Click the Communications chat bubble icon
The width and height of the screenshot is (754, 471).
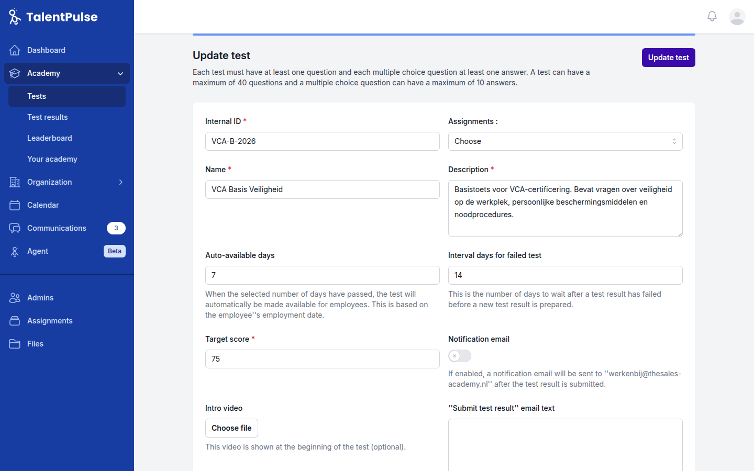[x=15, y=228]
